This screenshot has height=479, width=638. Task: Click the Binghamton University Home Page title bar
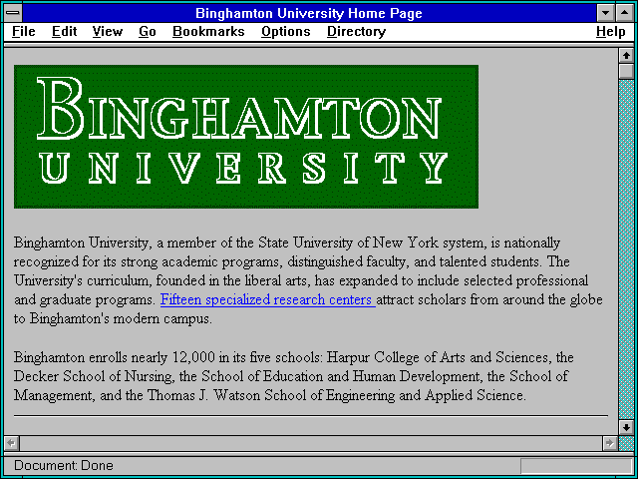click(x=309, y=13)
